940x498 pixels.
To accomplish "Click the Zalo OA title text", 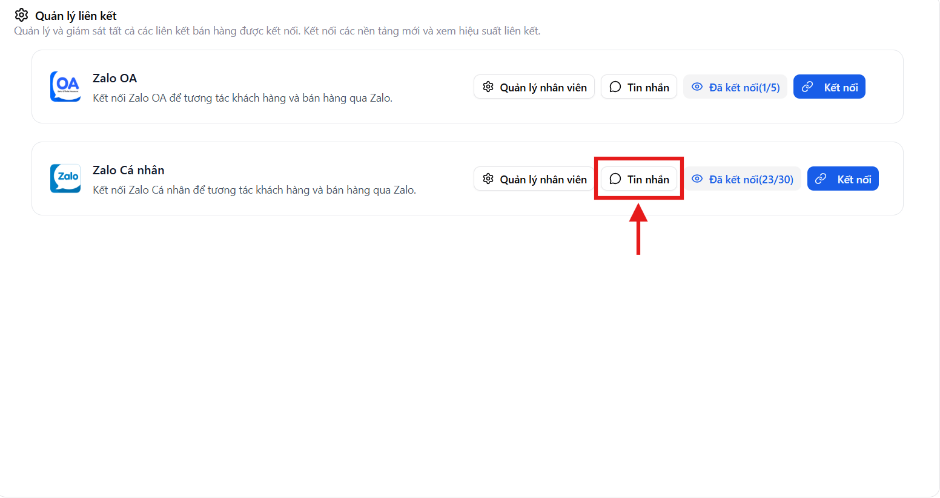I will [114, 78].
